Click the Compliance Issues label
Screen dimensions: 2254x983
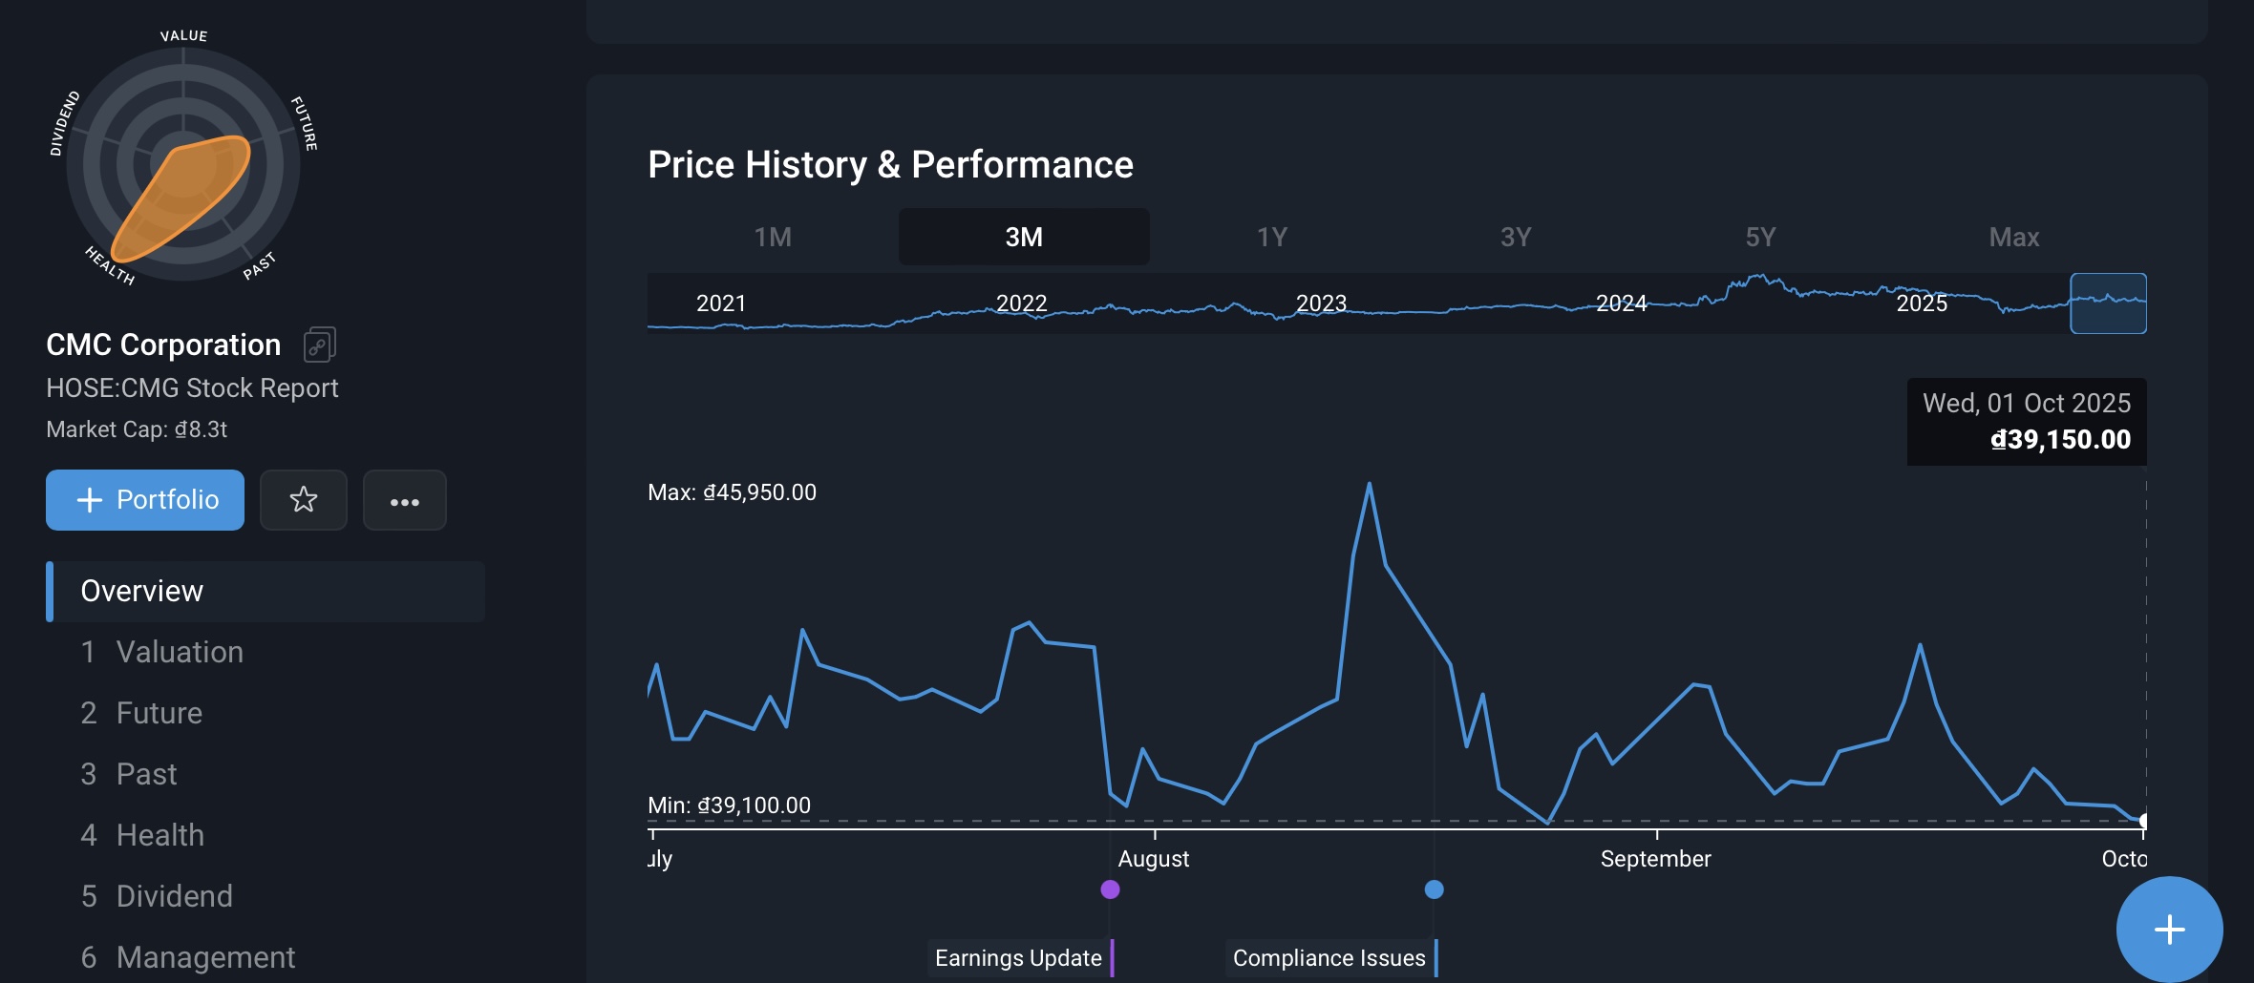[x=1329, y=957]
